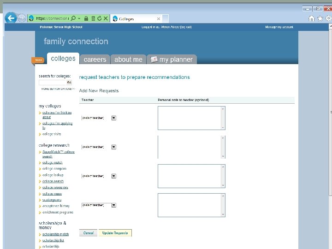Click the Refresh page icon

tap(99, 18)
